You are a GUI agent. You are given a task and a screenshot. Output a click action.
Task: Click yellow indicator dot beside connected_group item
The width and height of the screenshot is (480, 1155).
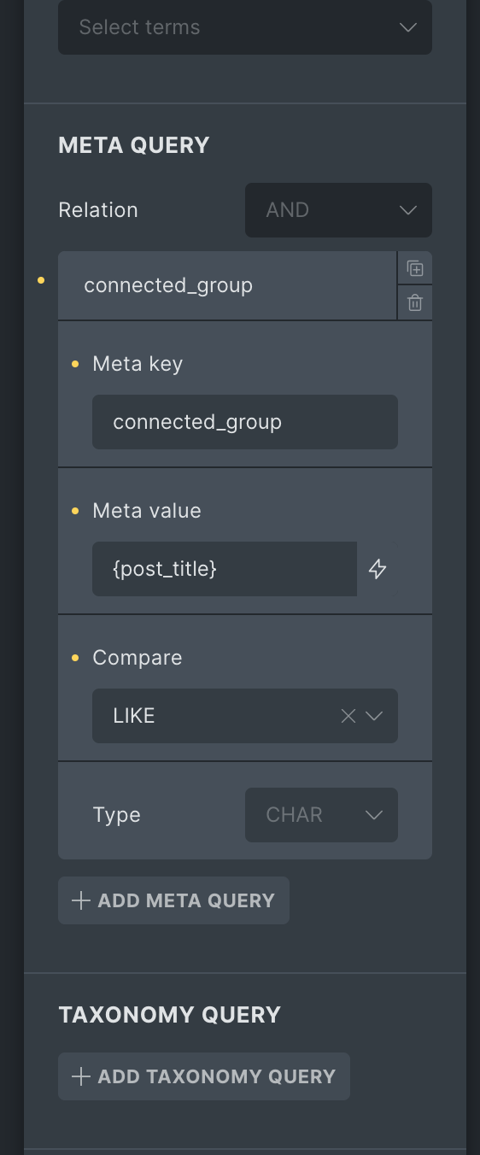[41, 280]
